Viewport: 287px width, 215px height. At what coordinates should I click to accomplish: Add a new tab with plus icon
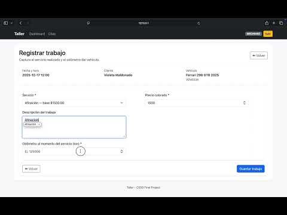274,23
